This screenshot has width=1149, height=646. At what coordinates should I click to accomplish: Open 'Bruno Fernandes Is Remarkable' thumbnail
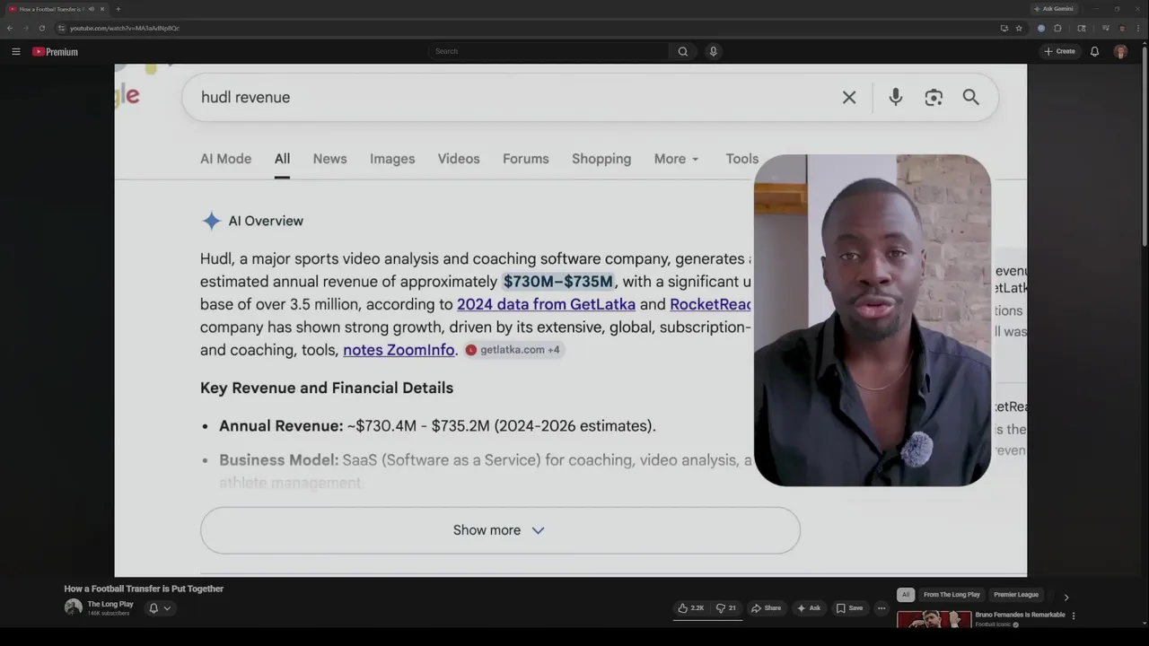tap(934, 619)
